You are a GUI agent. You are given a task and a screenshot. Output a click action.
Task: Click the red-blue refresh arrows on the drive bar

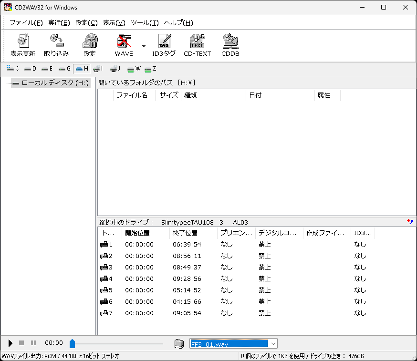(411, 222)
